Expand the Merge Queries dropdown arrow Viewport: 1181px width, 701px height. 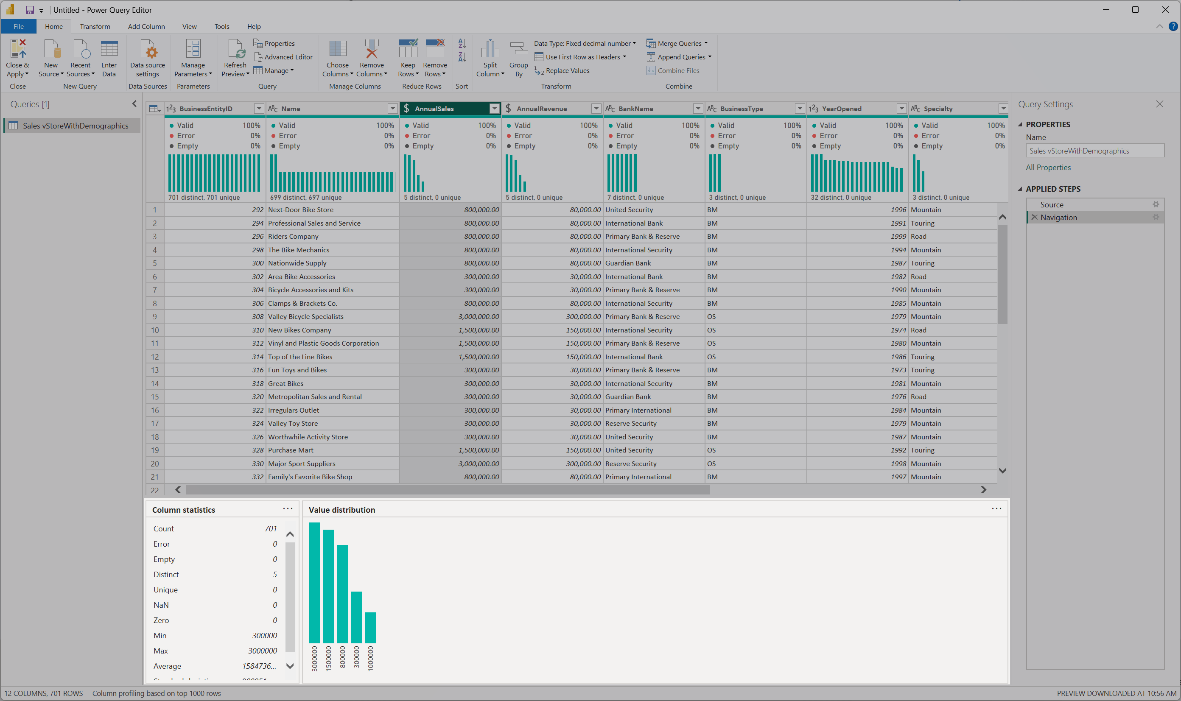706,43
